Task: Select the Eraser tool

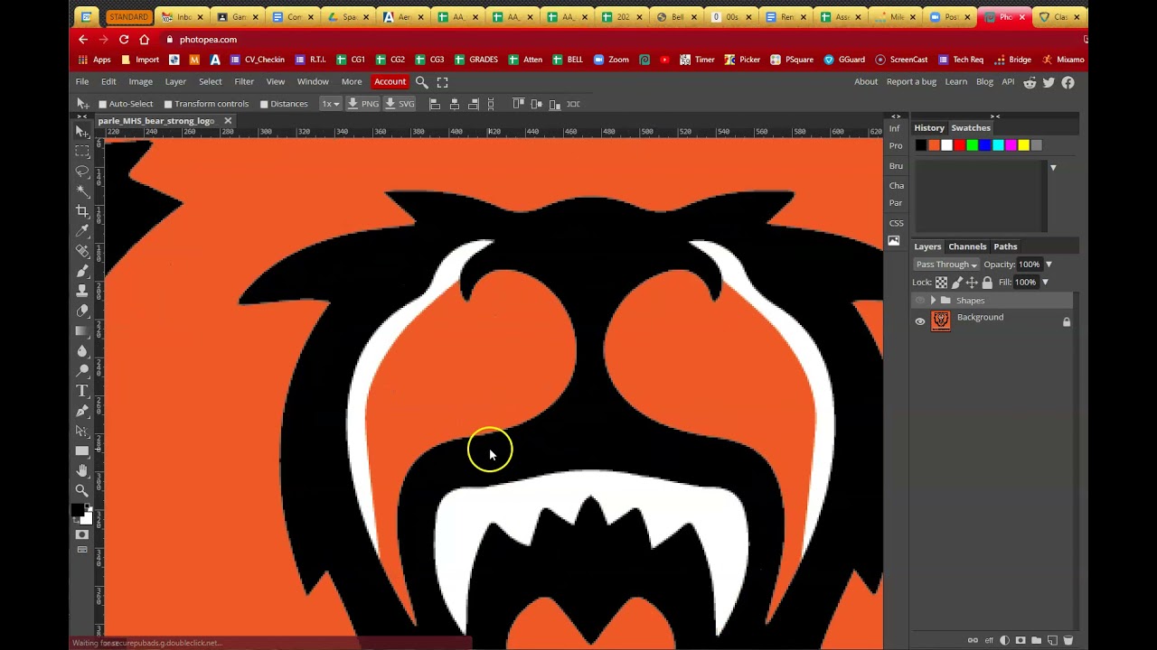Action: click(82, 311)
